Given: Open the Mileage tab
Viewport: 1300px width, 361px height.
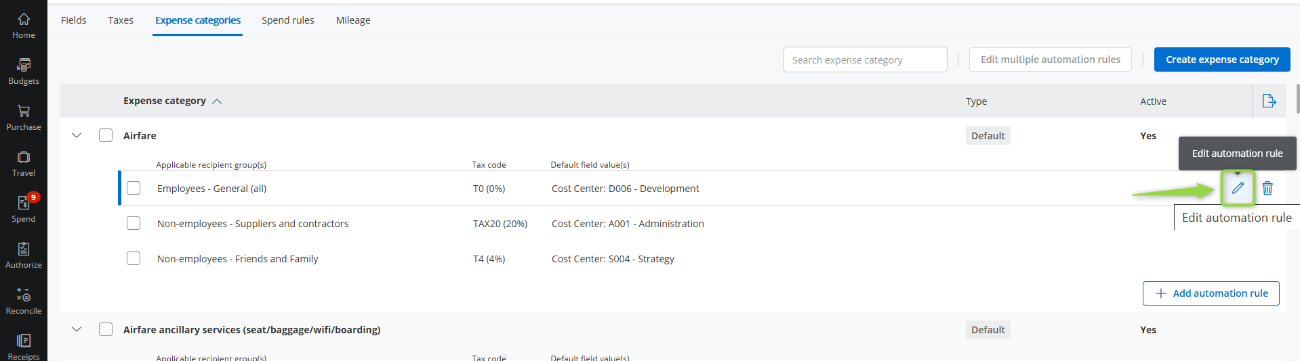Looking at the screenshot, I should [353, 20].
